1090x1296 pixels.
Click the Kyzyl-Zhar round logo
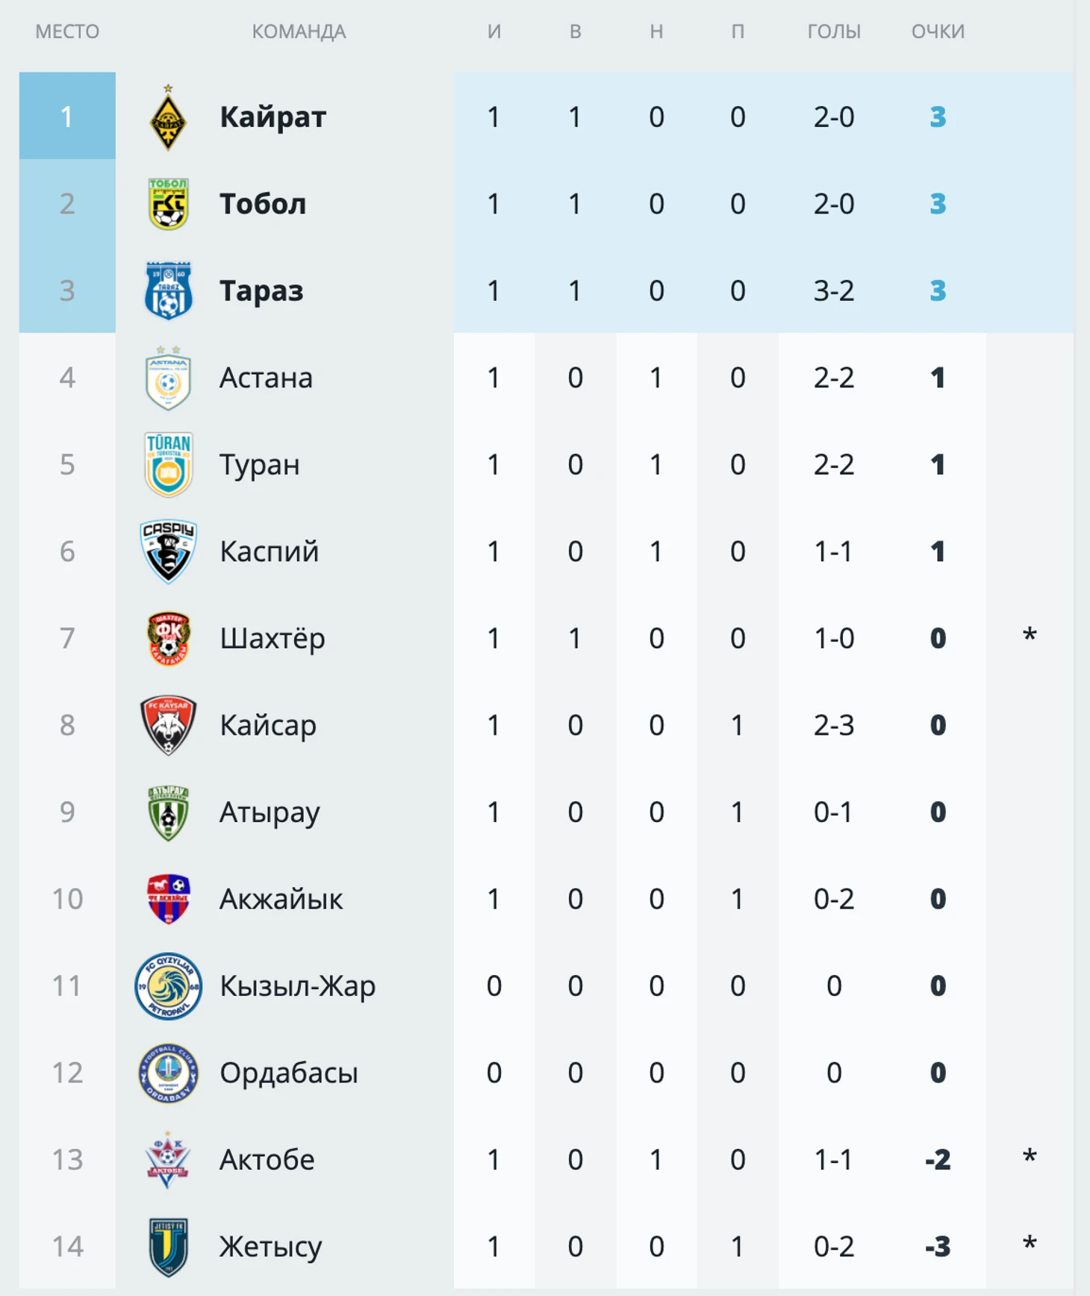[168, 985]
